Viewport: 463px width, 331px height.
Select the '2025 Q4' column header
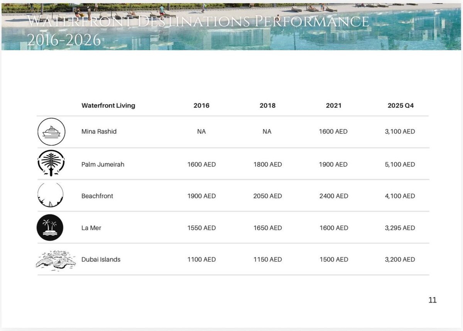pos(400,105)
